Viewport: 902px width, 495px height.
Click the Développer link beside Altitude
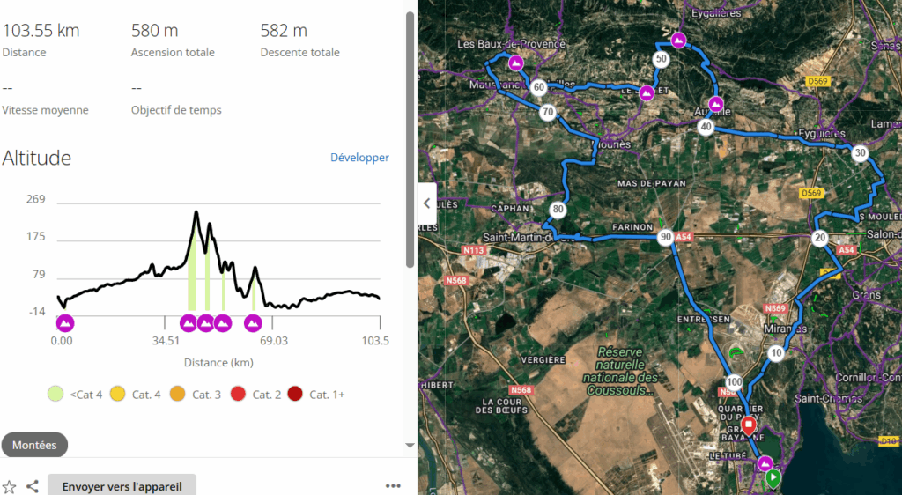coord(359,158)
